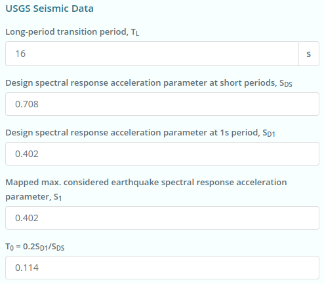Image resolution: width=324 pixels, height=284 pixels.
Task: Click the 0.402 value under S1 label
Action: (x=27, y=218)
